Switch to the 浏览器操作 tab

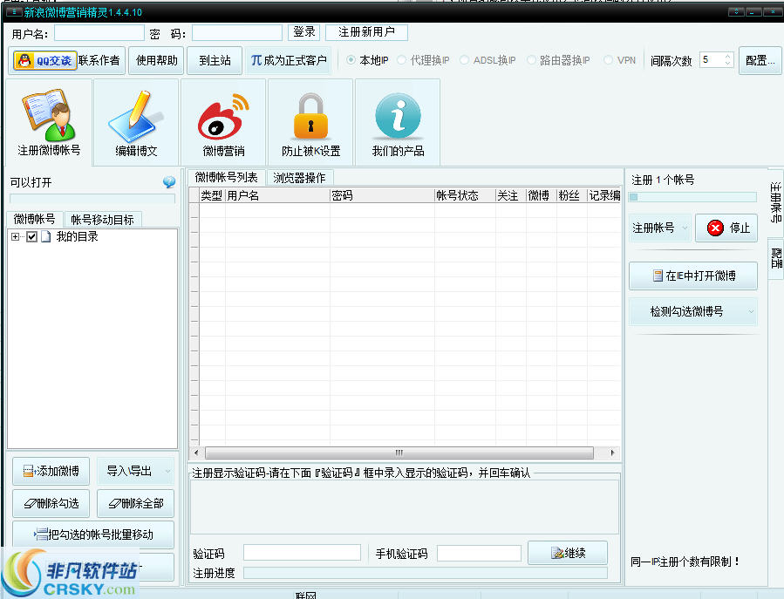[x=299, y=178]
